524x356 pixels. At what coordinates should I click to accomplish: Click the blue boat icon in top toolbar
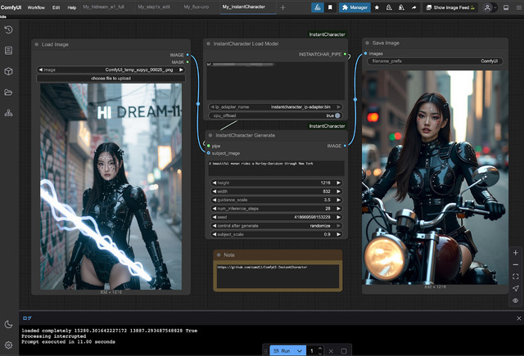click(x=318, y=7)
